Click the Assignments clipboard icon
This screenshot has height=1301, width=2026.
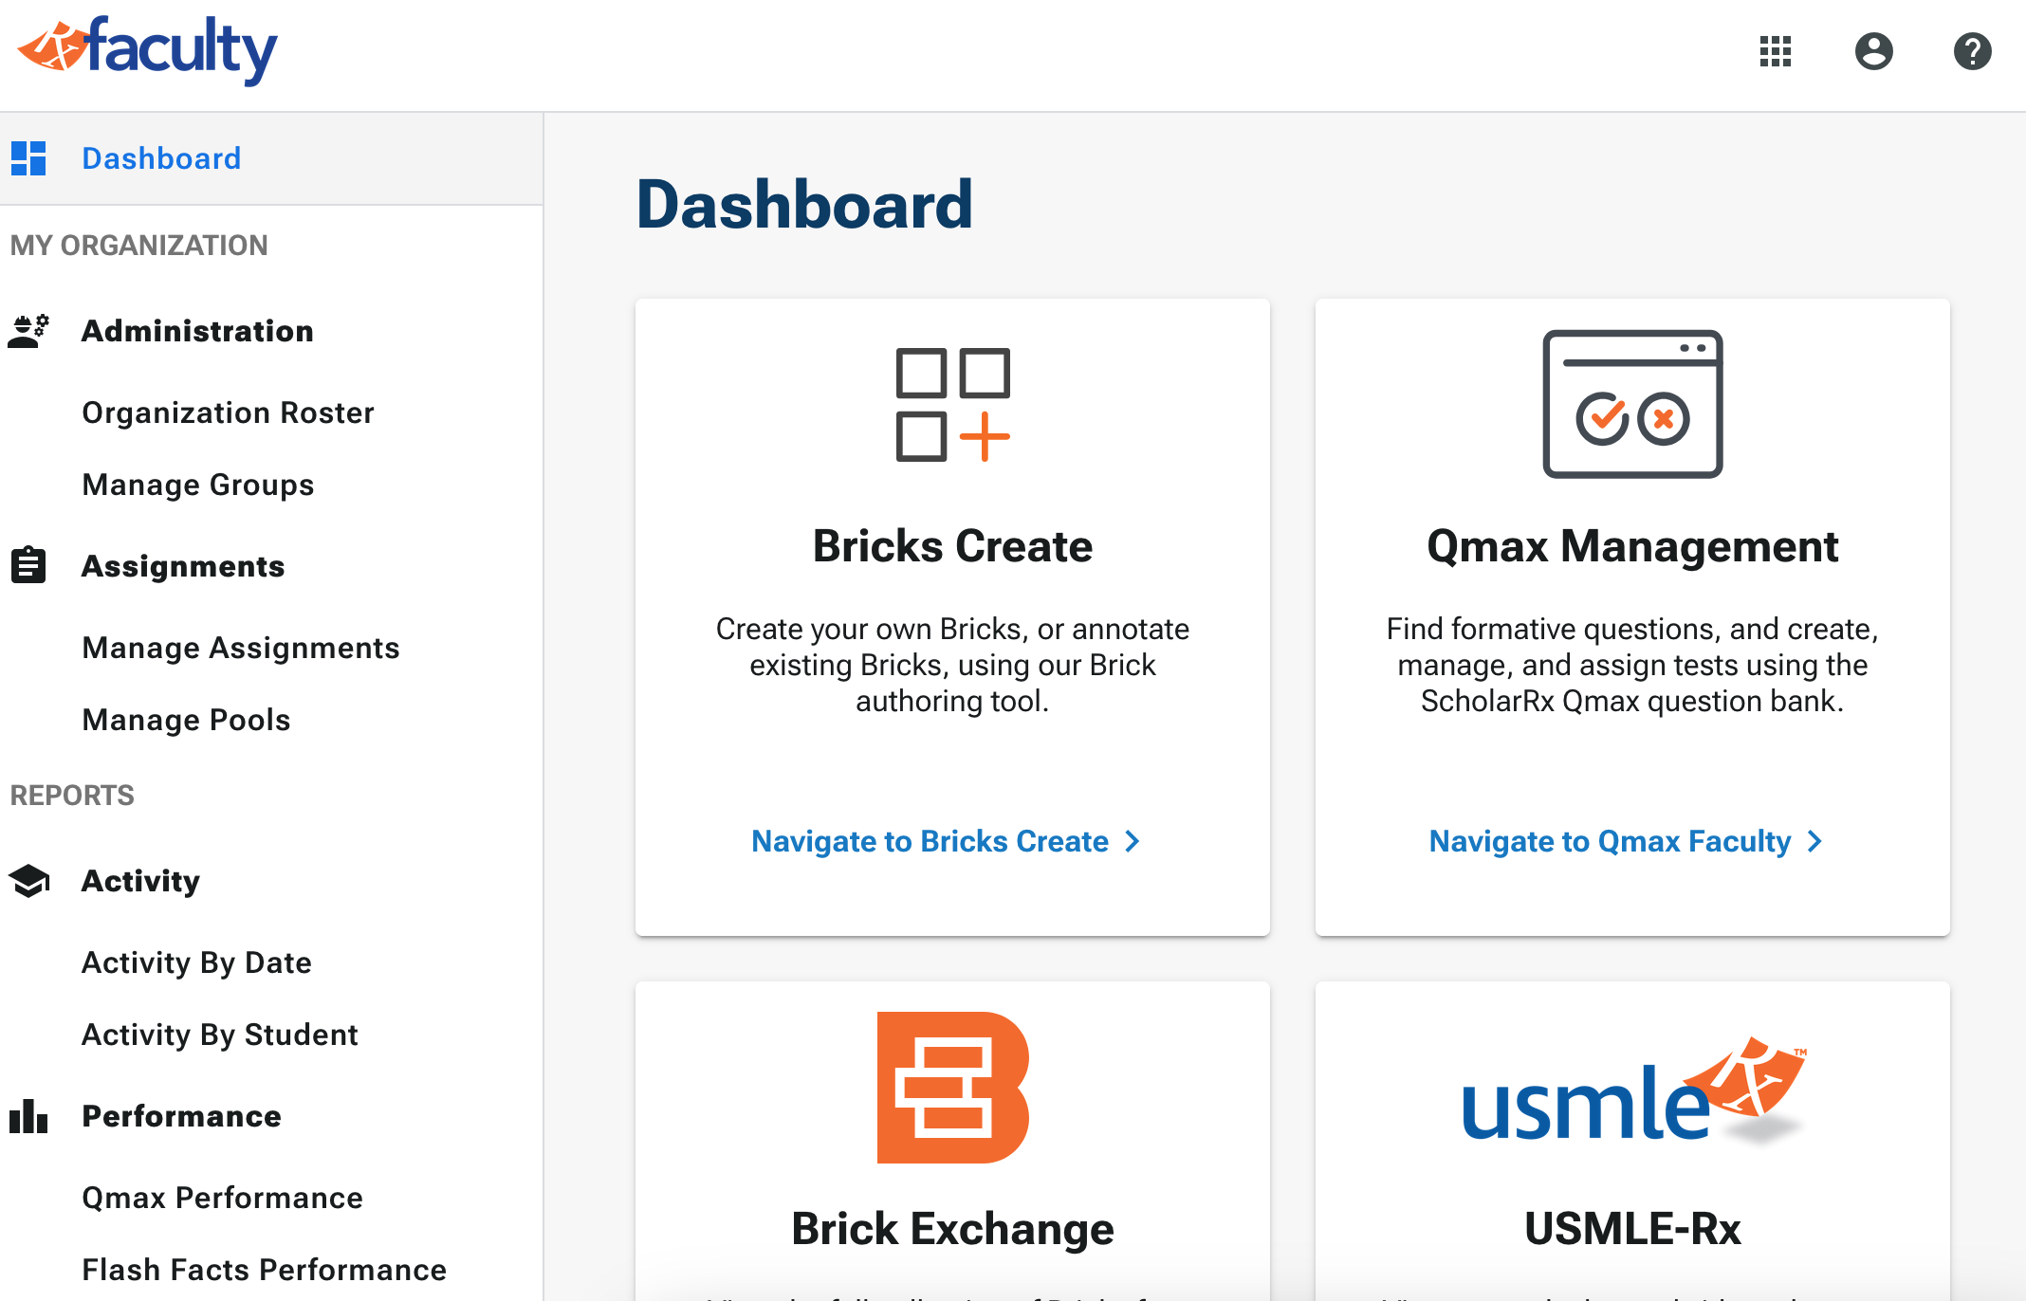(x=28, y=565)
